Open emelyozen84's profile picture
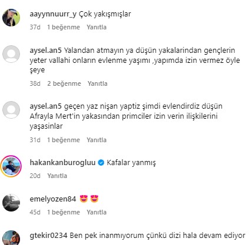 [11, 203]
